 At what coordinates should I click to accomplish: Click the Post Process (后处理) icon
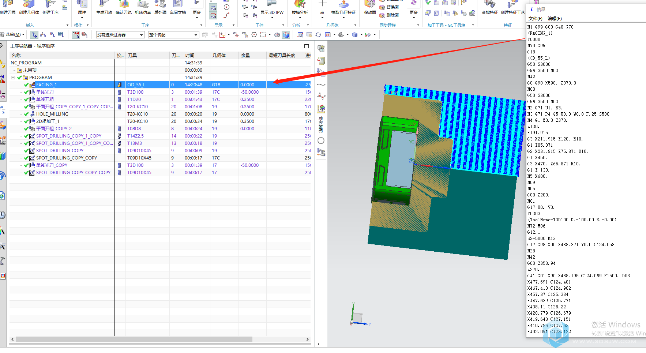pos(160,4)
